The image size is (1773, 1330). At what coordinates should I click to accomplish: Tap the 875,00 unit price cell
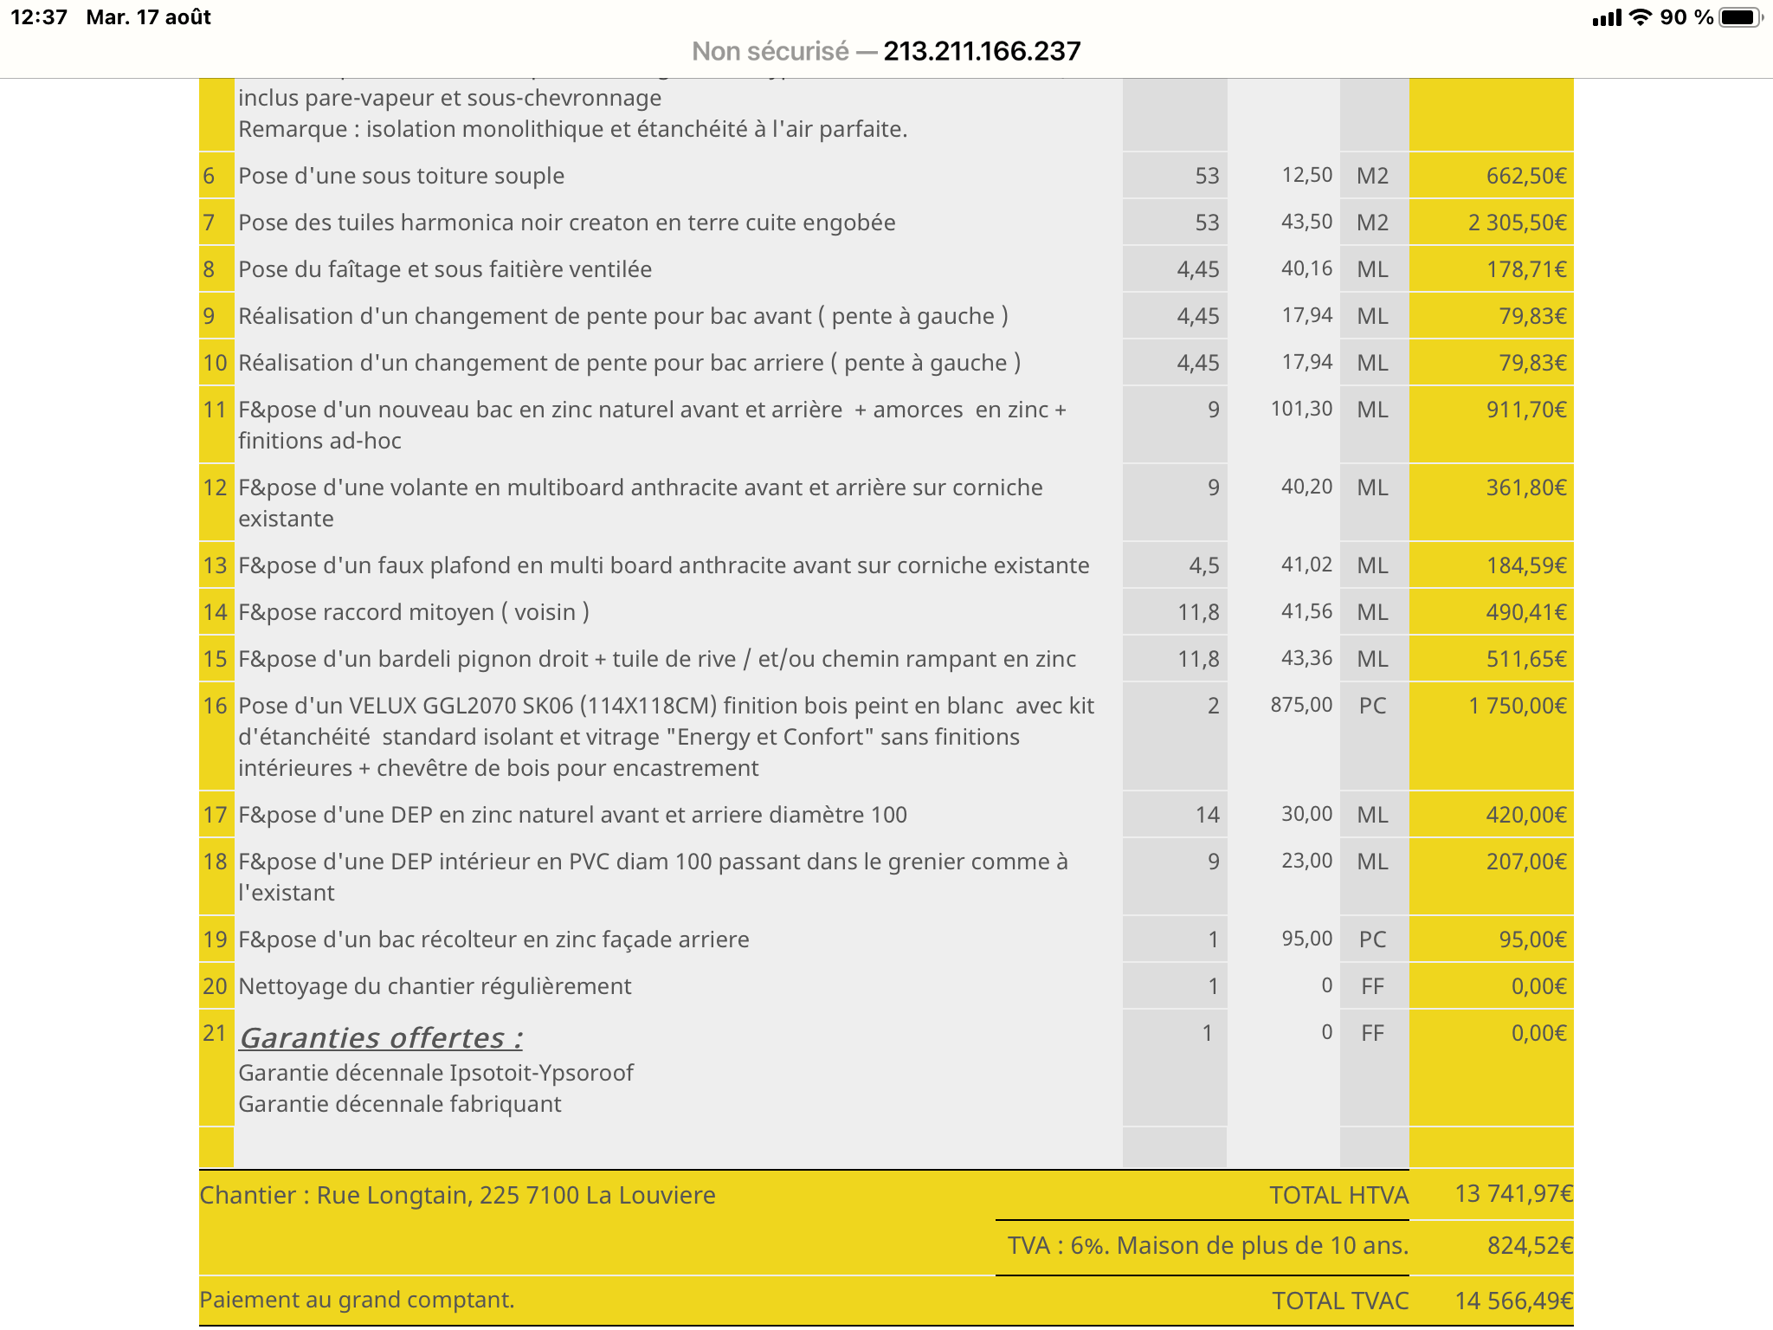(x=1301, y=705)
